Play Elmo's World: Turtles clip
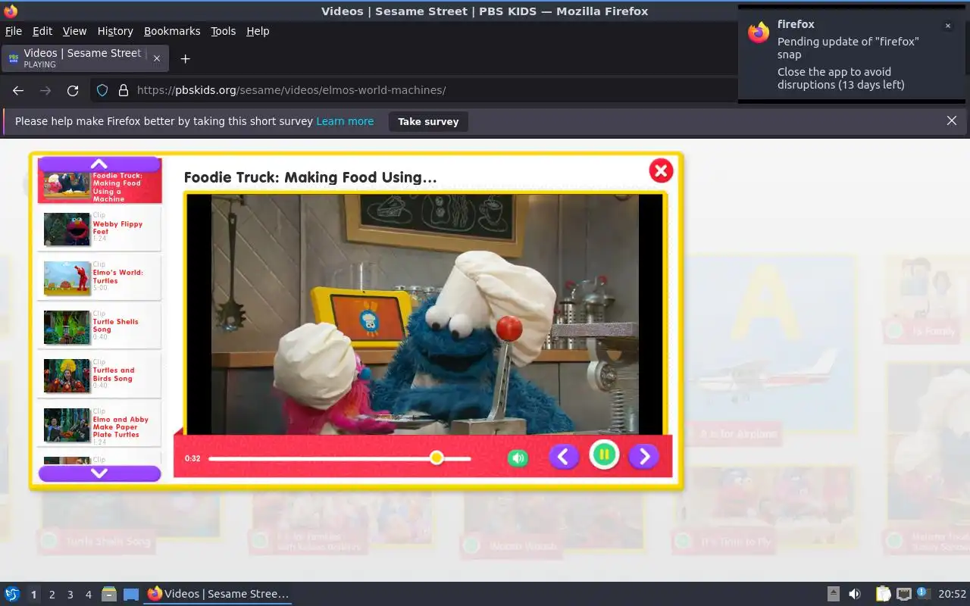The height and width of the screenshot is (606, 970). (99, 278)
